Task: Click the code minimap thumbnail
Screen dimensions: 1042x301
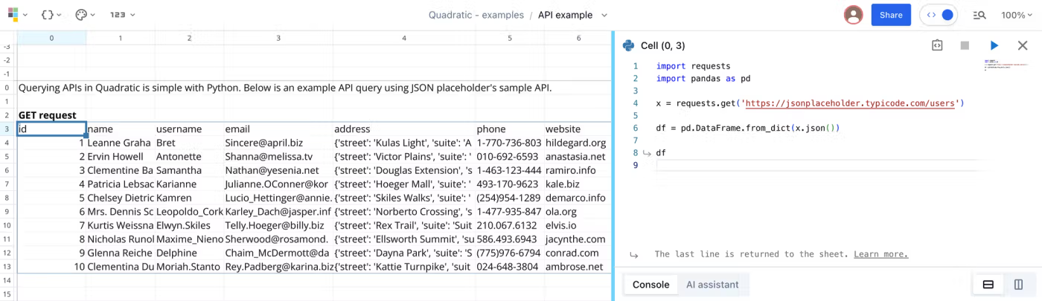Action: coord(1007,65)
